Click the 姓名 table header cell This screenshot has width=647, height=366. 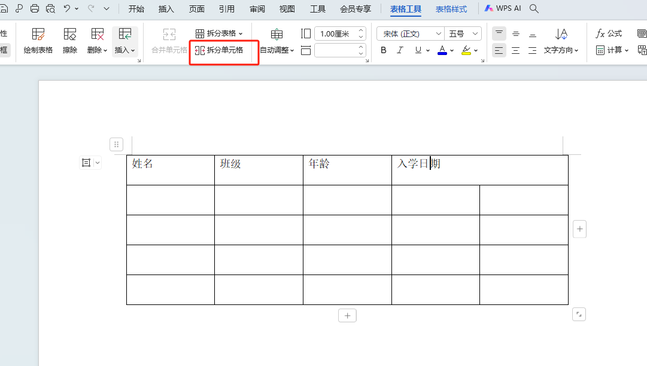point(170,170)
